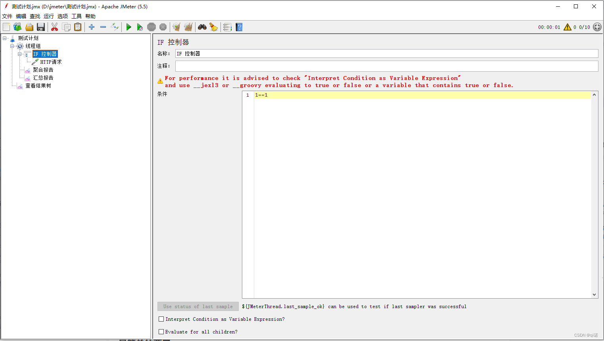Open the Function Helper list icon

click(227, 27)
